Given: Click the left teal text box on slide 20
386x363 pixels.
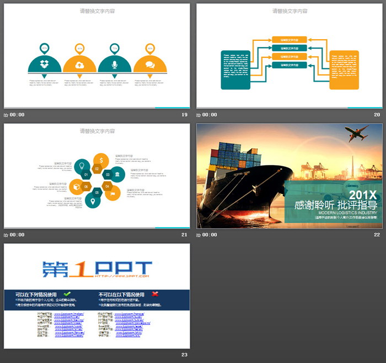Looking at the screenshot, I should (x=235, y=70).
